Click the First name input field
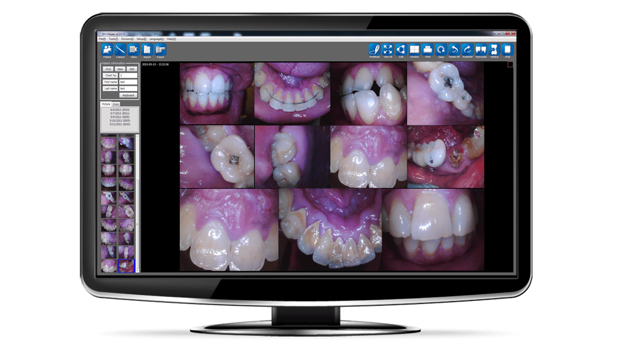Screen dimensions: 619x348 (x=129, y=82)
